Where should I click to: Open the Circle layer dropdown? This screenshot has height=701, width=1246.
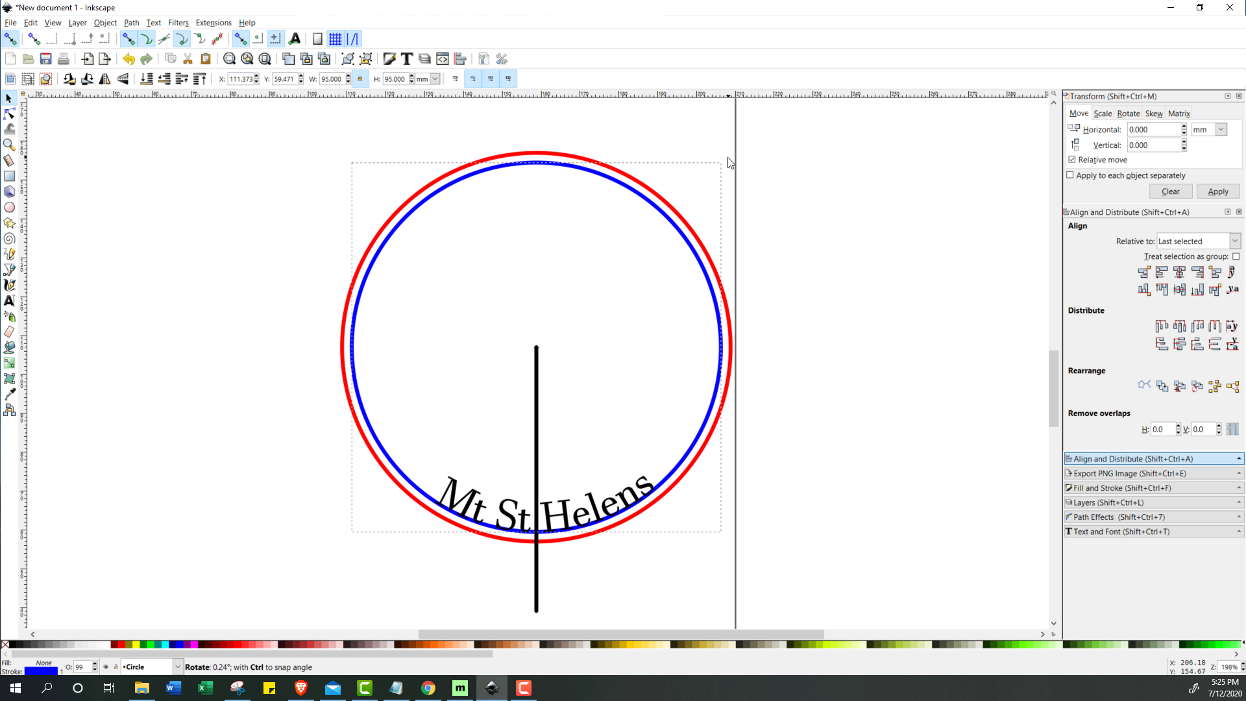[x=177, y=667]
